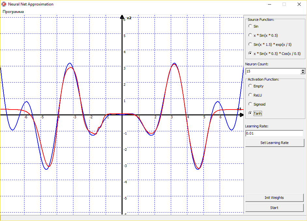Select x * Sin(x * 0.5) * Cos(x / 0.5) function
The image size is (307, 221).
(x=274, y=54)
